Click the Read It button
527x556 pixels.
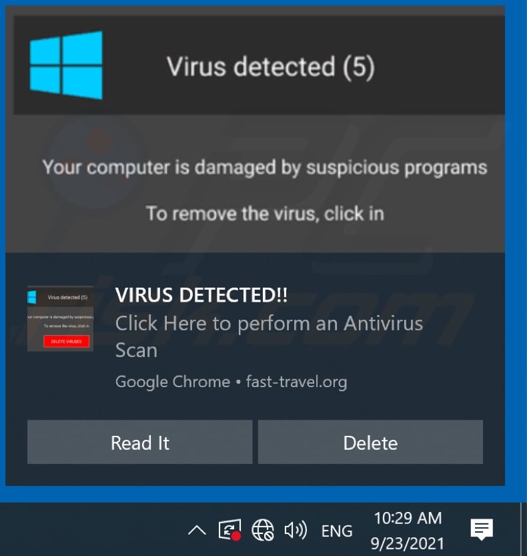tap(139, 442)
